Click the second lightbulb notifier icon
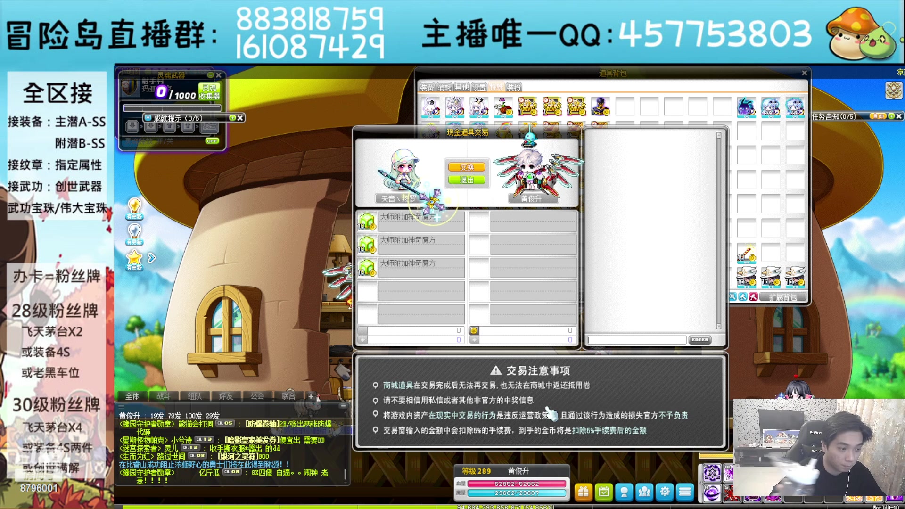 pos(134,234)
